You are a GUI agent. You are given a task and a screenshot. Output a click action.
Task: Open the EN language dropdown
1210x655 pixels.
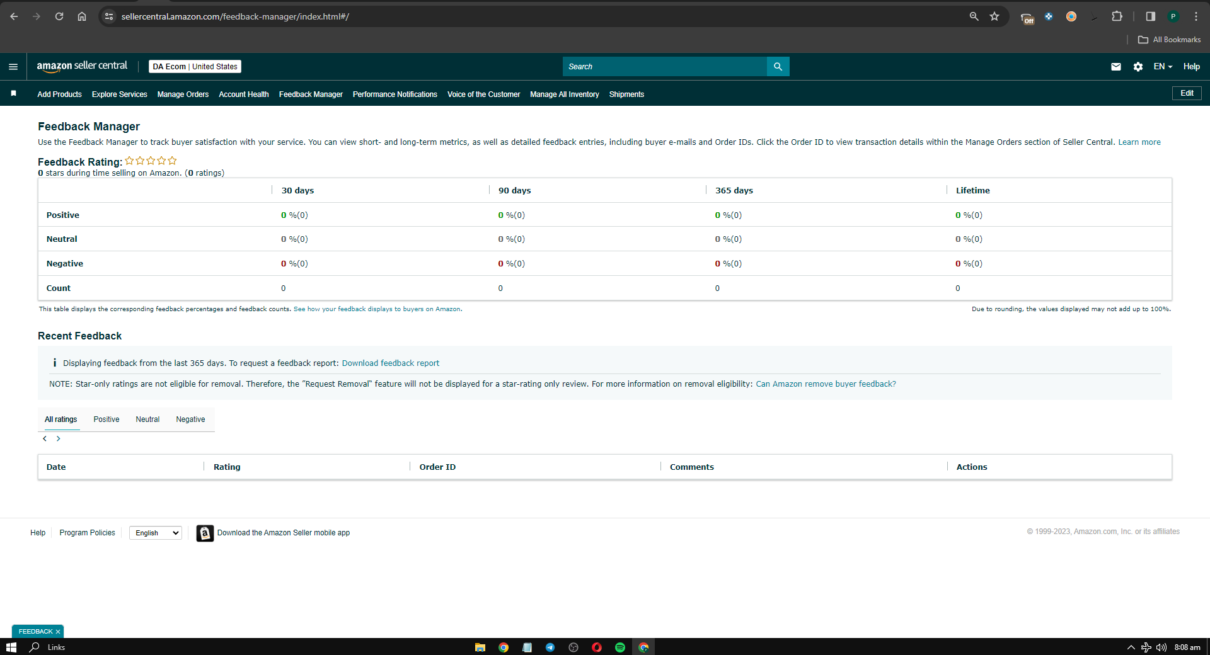1163,67
